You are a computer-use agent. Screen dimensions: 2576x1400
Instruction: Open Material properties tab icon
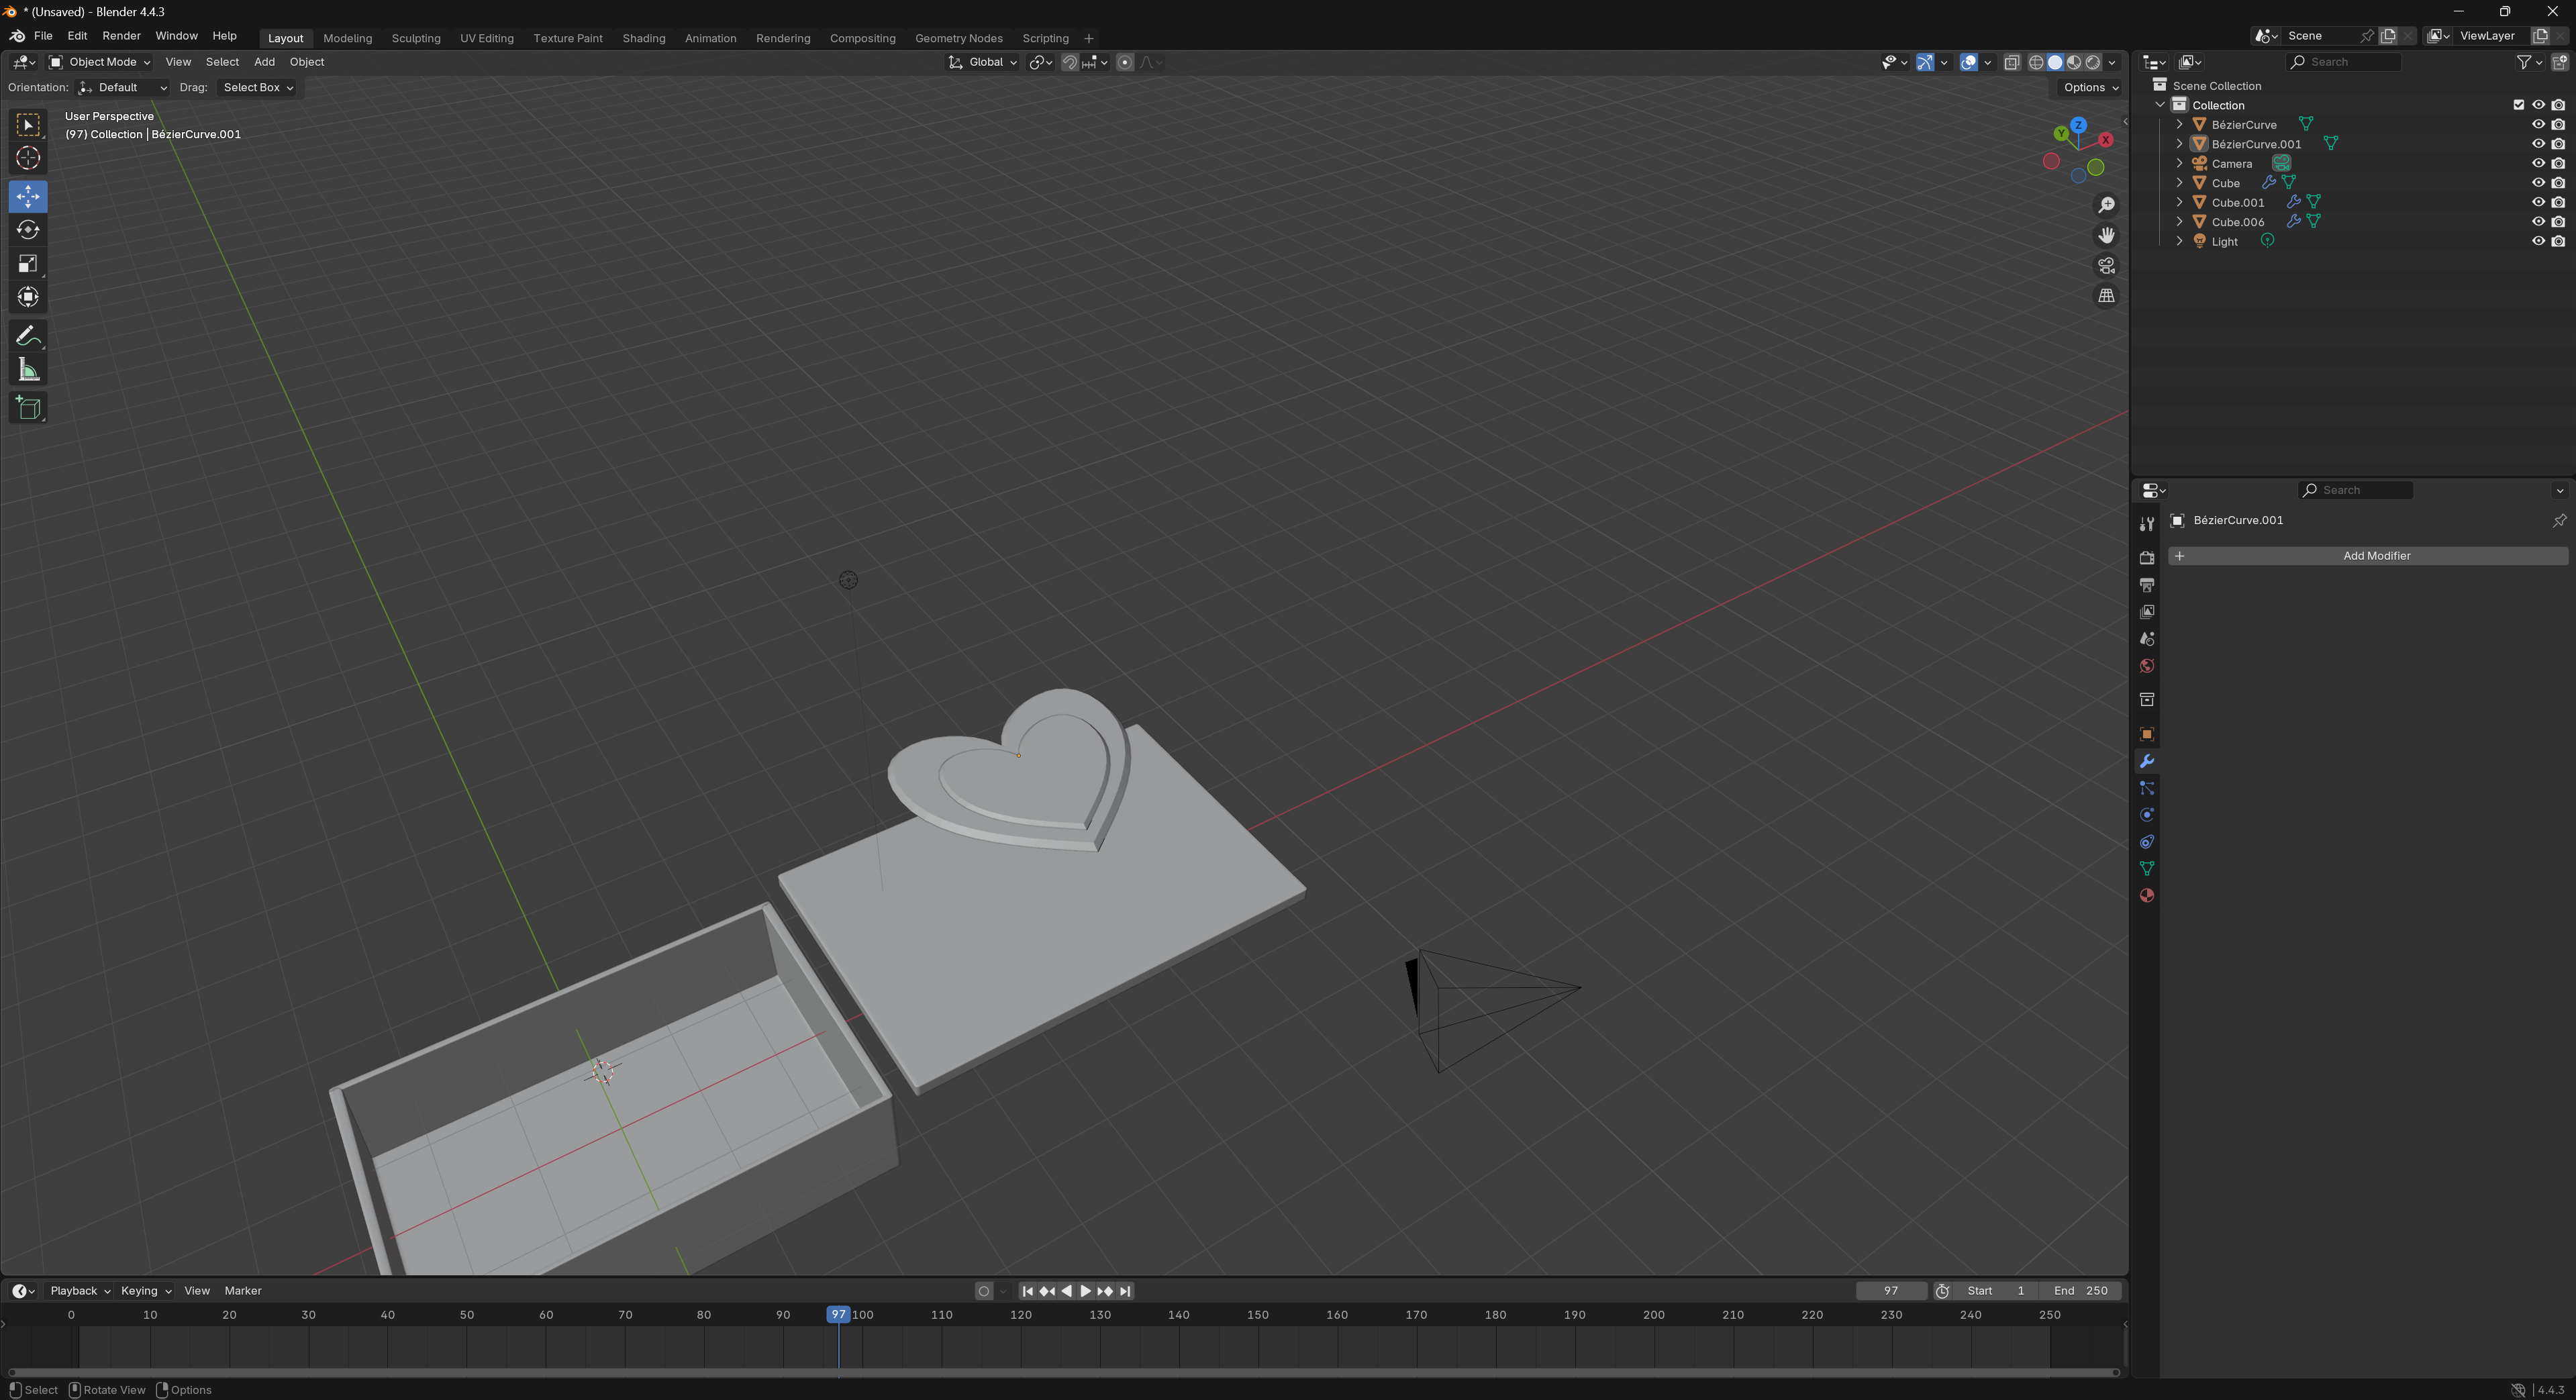pyautogui.click(x=2146, y=896)
